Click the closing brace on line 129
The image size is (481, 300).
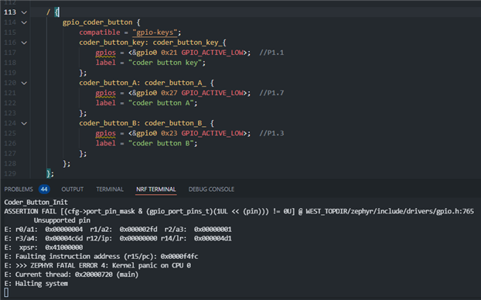tap(49, 174)
